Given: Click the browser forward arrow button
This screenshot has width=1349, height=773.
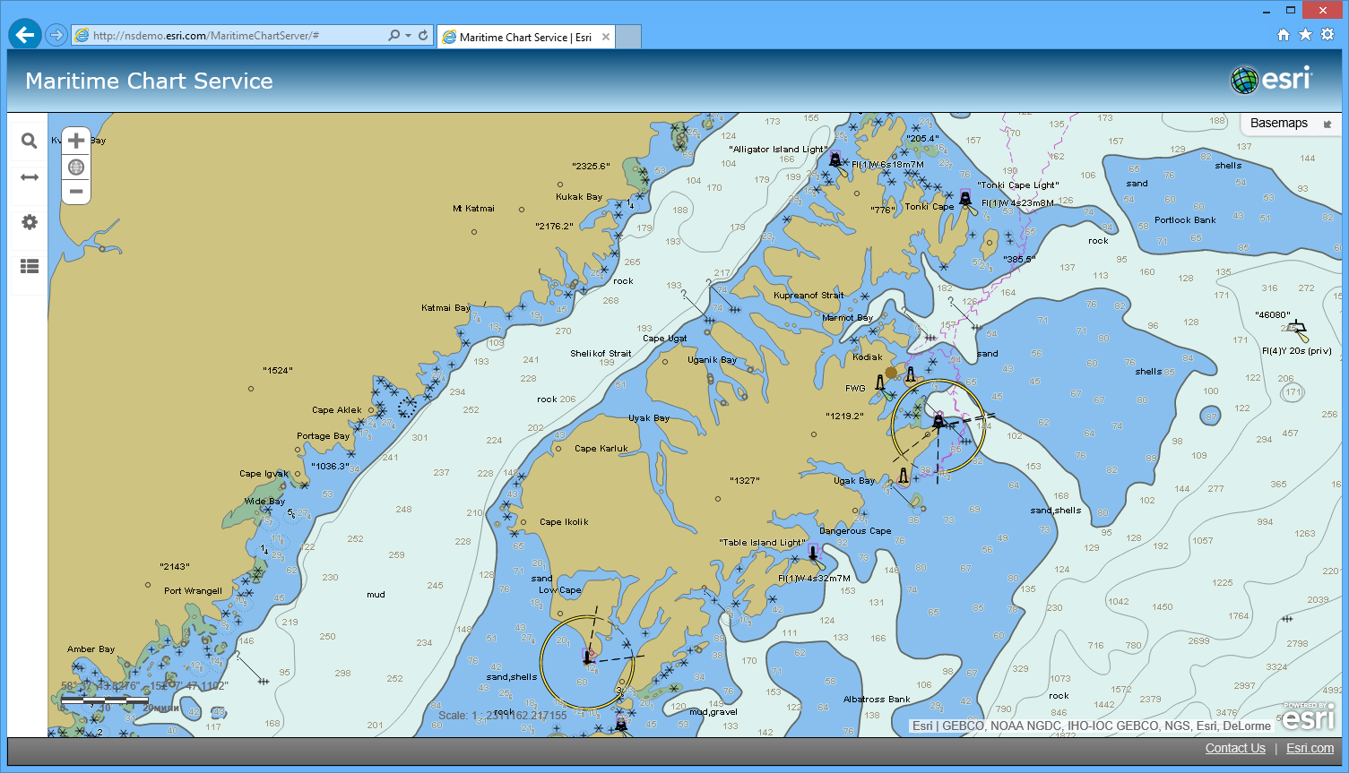Looking at the screenshot, I should (56, 35).
